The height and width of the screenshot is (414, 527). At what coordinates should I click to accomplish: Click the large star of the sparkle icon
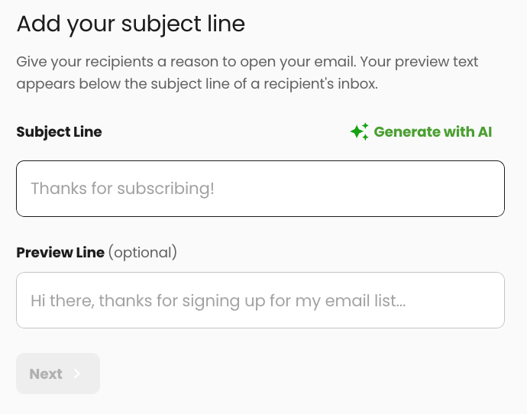coord(356,131)
